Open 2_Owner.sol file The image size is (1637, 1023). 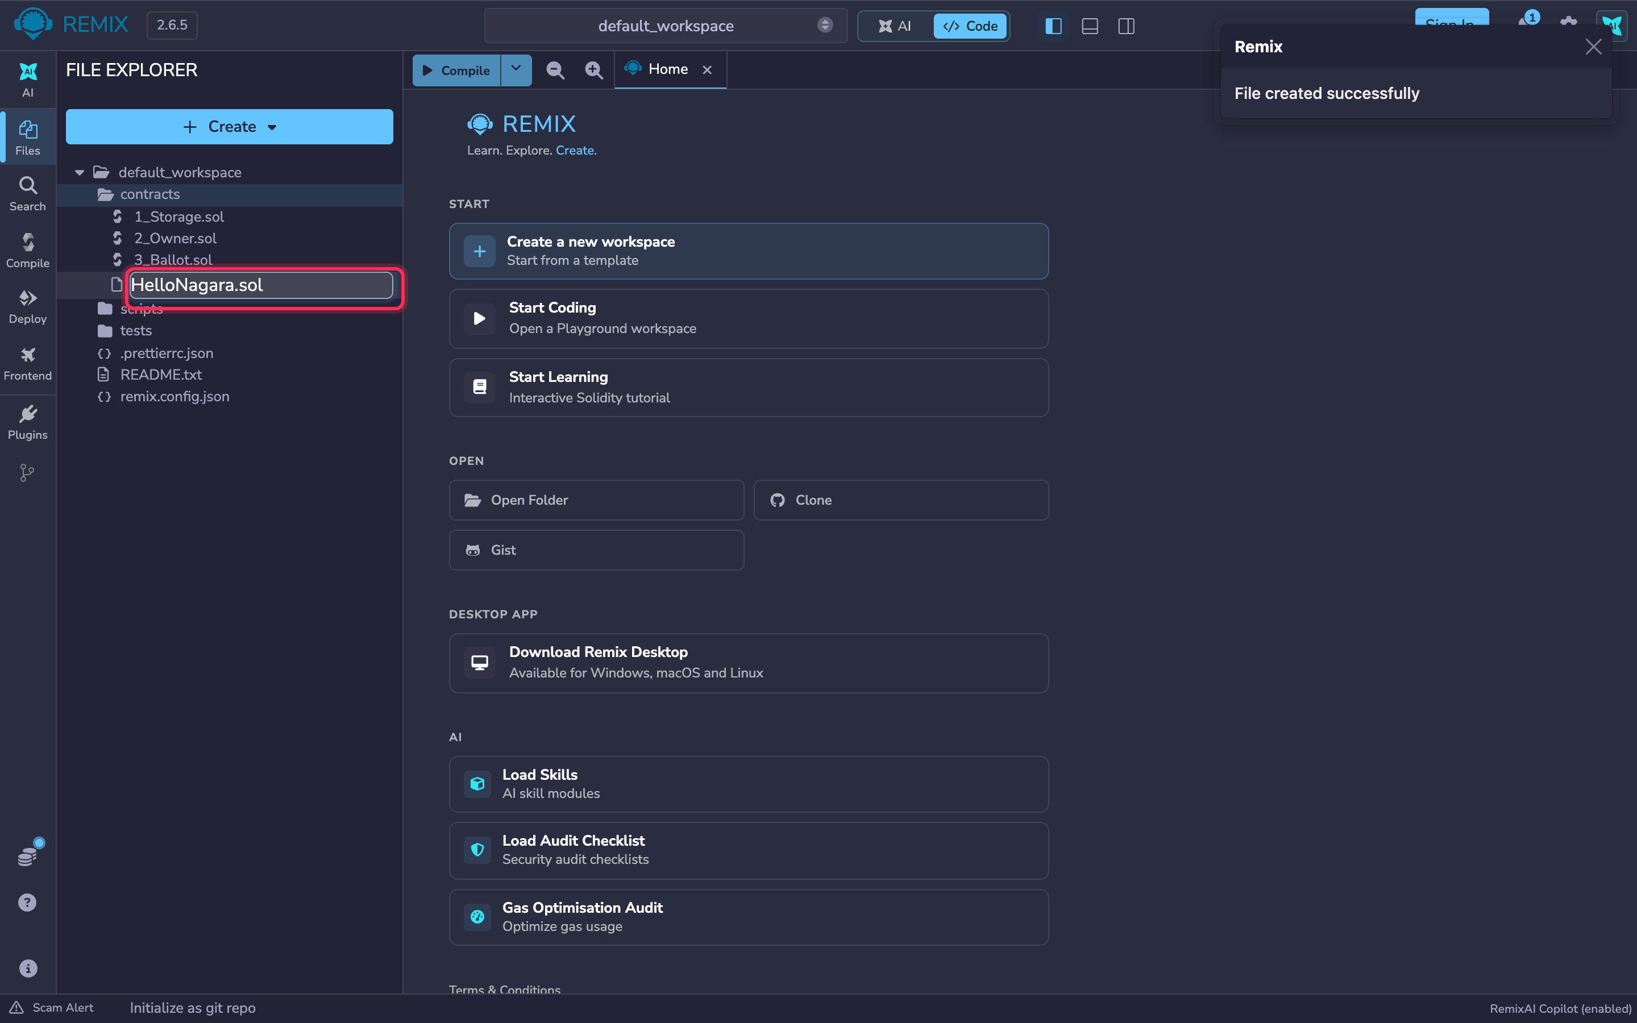point(175,238)
